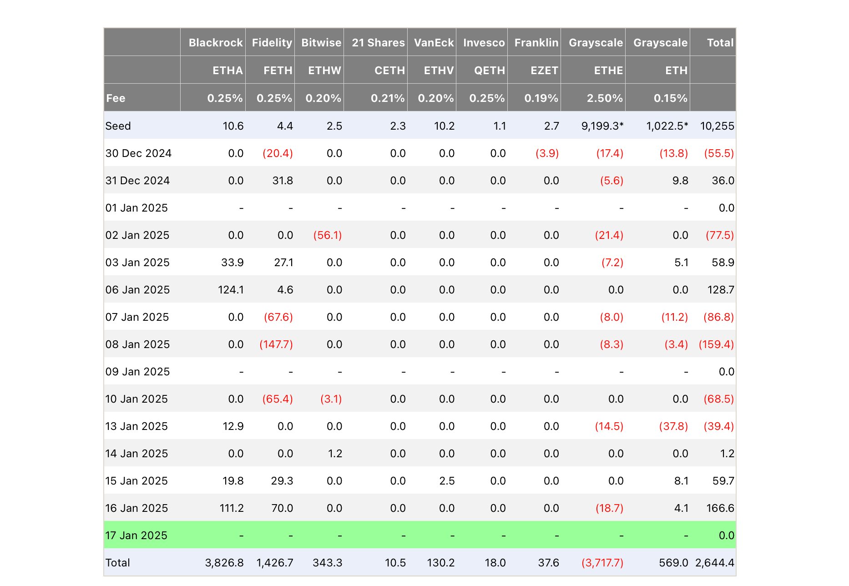Select the 10,255 seed total
The image size is (849, 586).
tap(717, 126)
